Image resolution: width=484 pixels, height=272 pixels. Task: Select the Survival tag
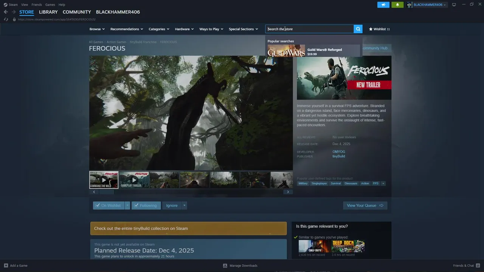pyautogui.click(x=336, y=184)
